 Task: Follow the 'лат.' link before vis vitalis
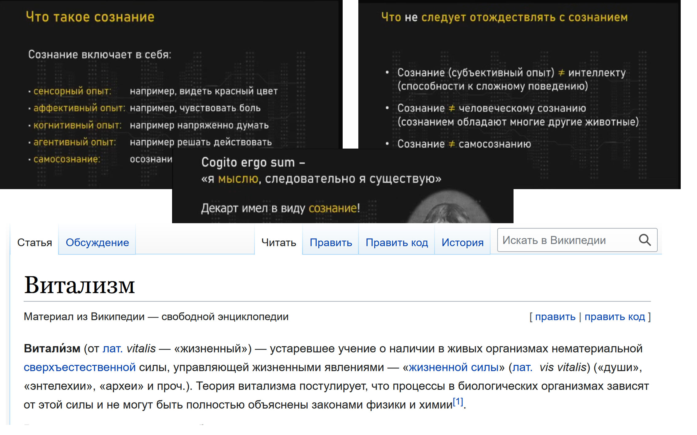[x=522, y=367]
